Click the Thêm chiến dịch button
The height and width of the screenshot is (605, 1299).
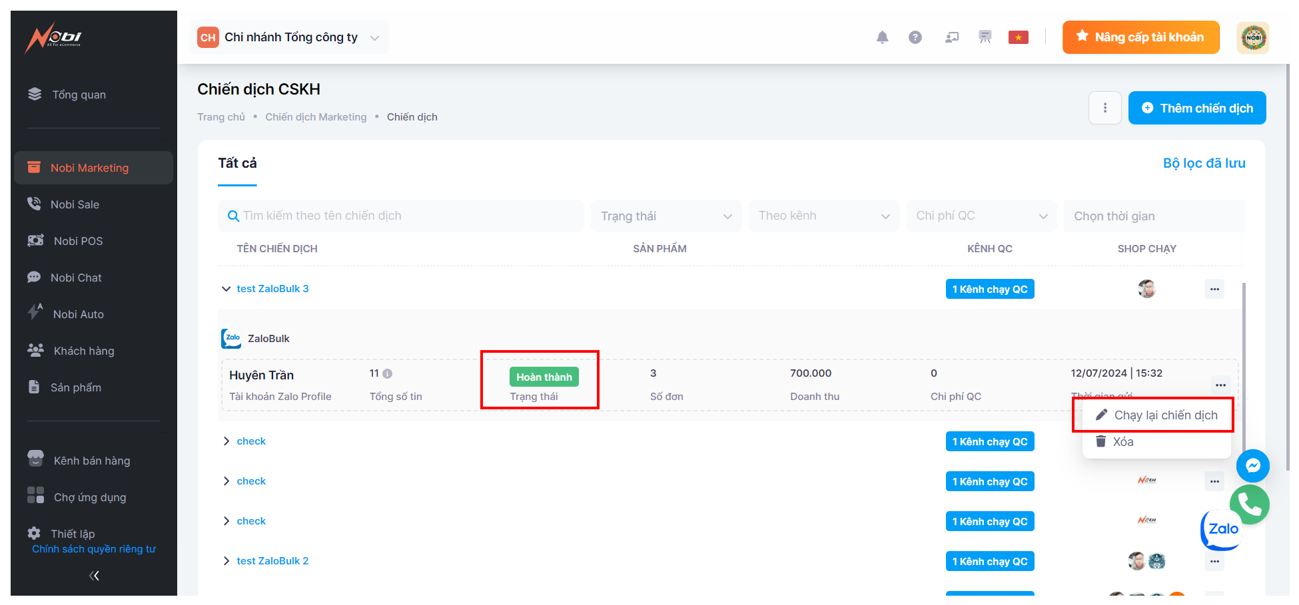1197,108
